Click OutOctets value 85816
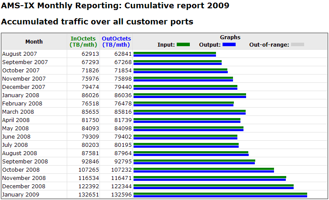The image size is (329, 200). 123,112
